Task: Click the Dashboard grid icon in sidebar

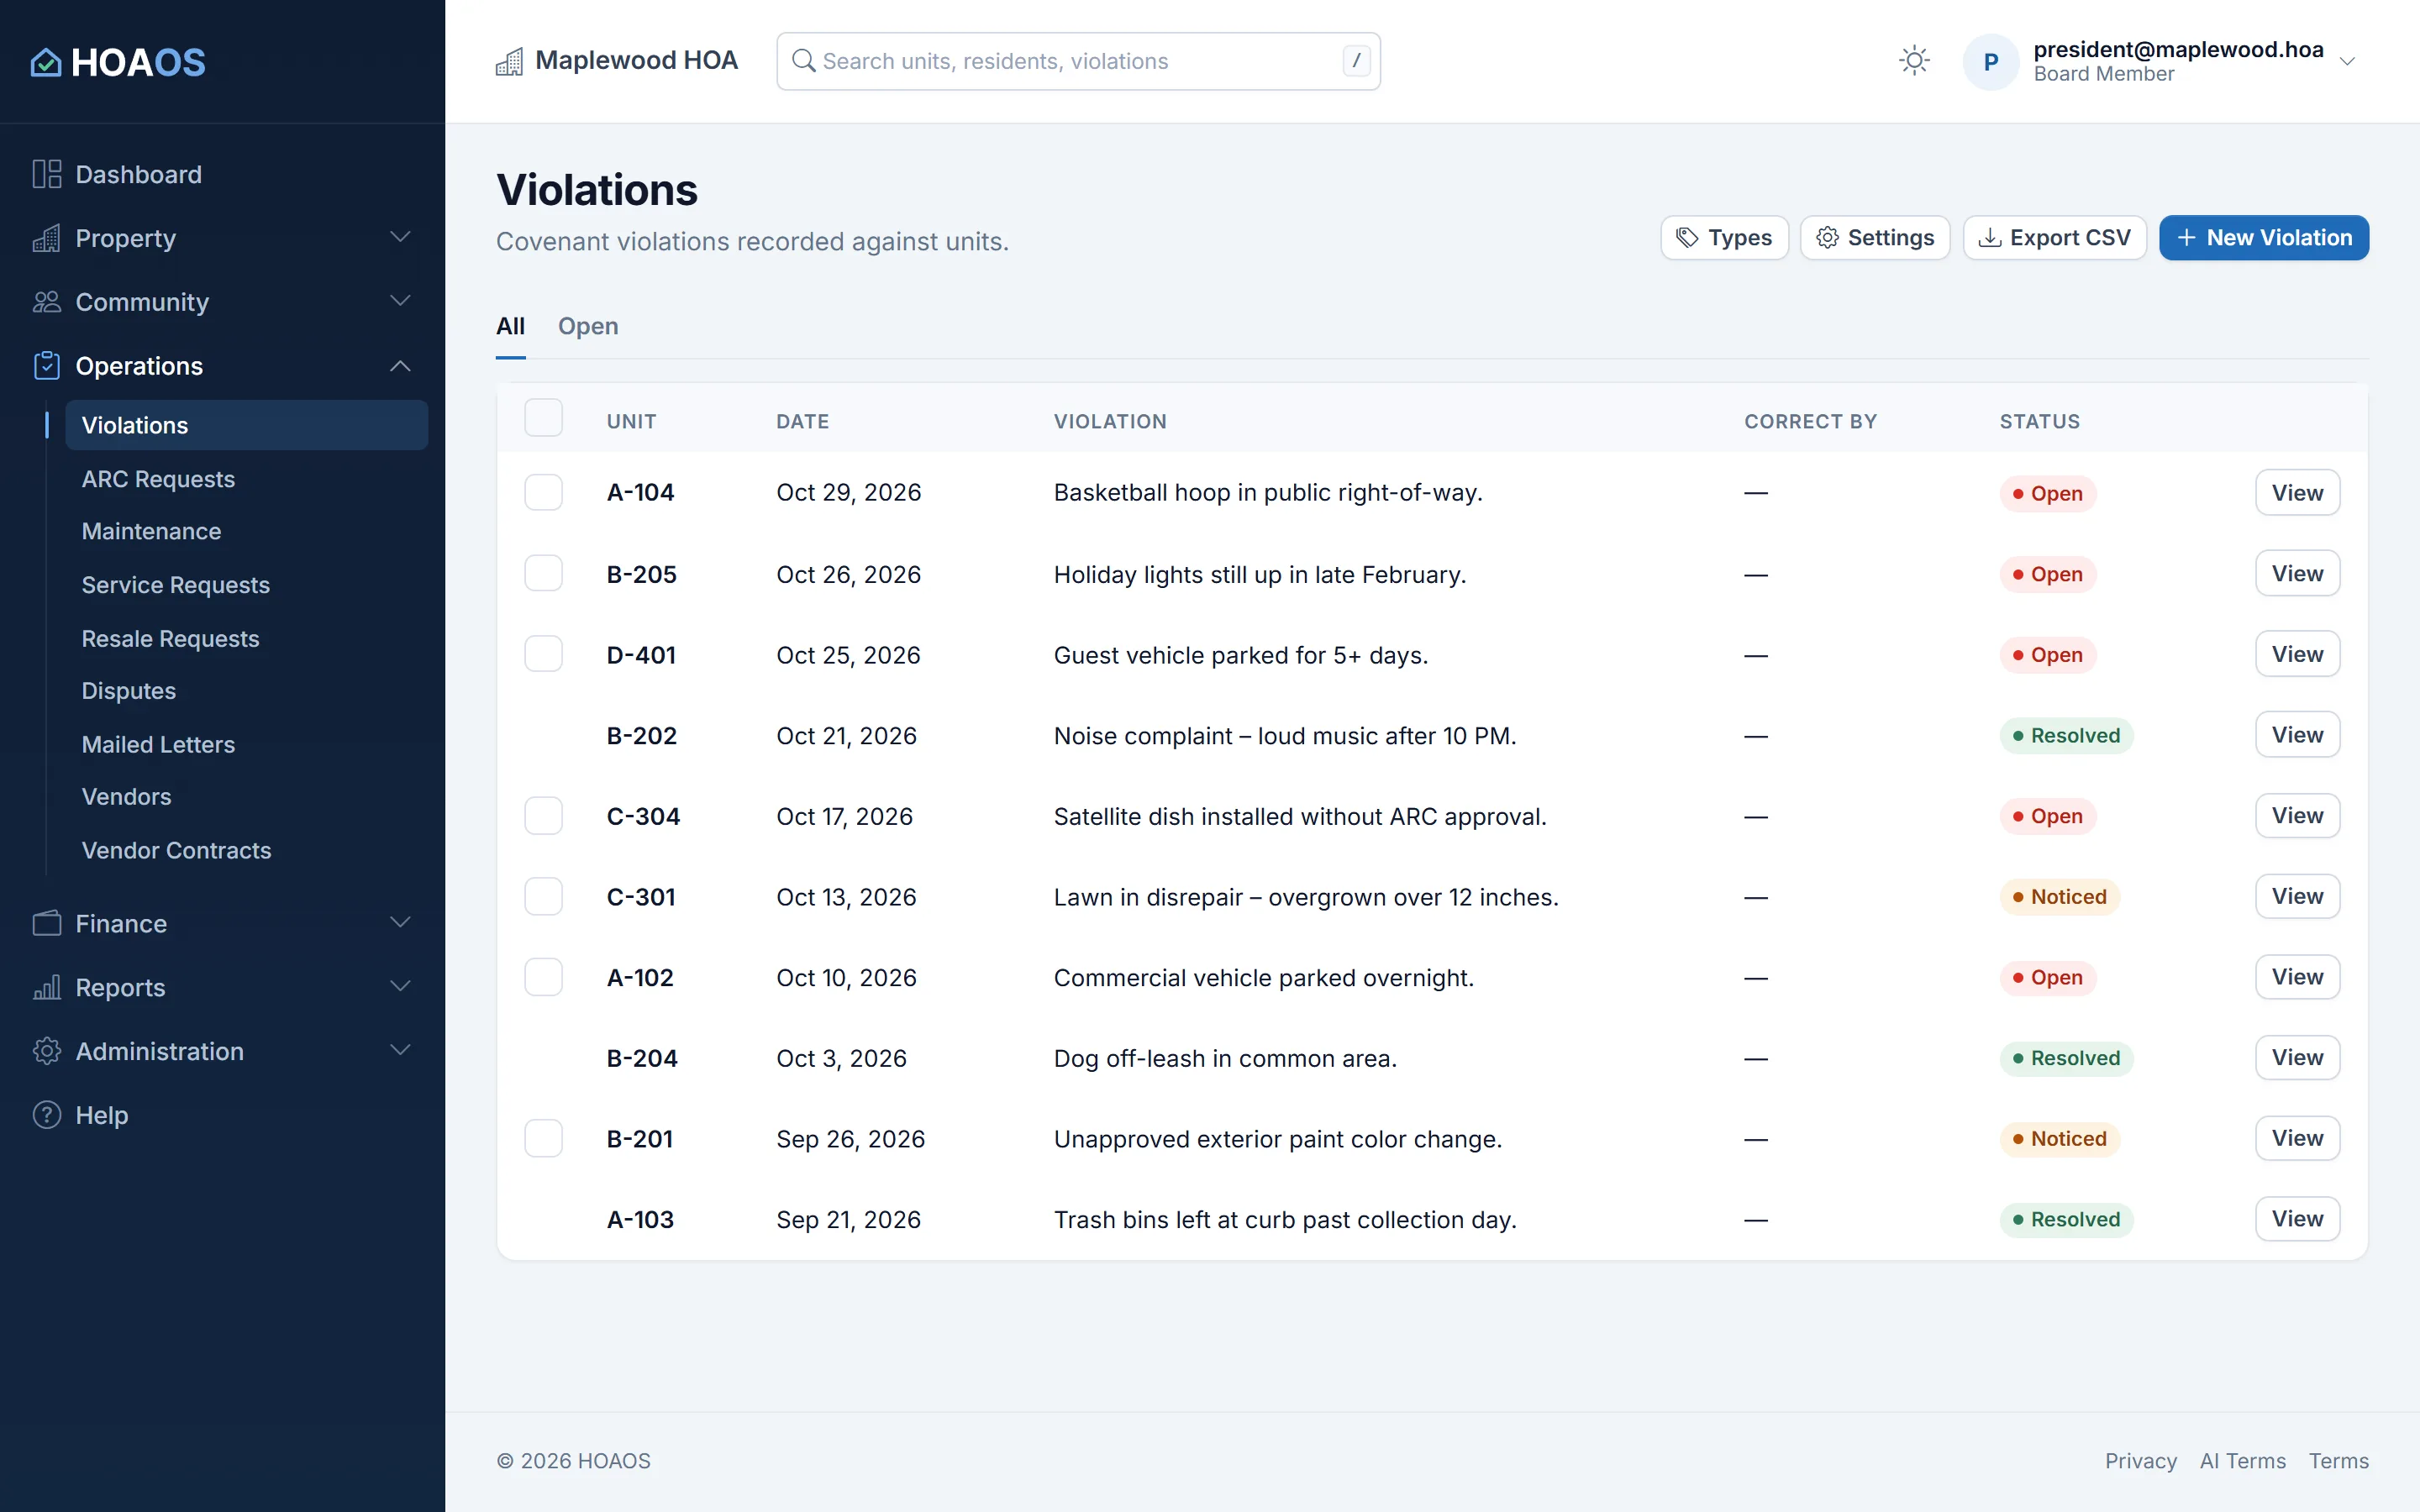Action: point(46,174)
